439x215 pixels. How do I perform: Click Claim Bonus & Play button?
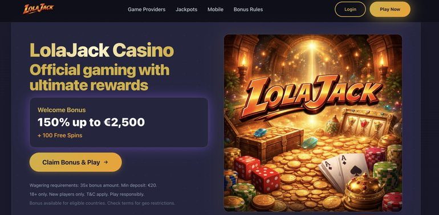pyautogui.click(x=76, y=162)
